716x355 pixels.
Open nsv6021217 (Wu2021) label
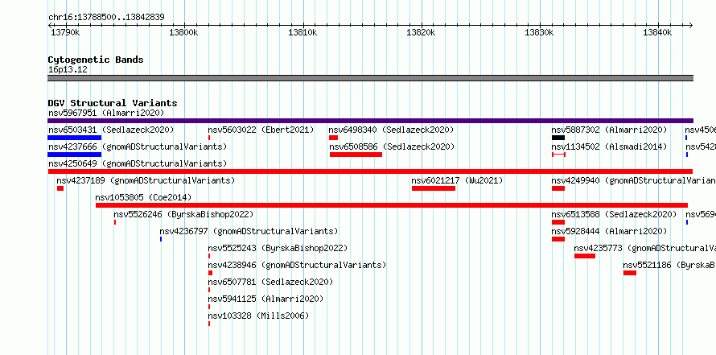pos(457,180)
